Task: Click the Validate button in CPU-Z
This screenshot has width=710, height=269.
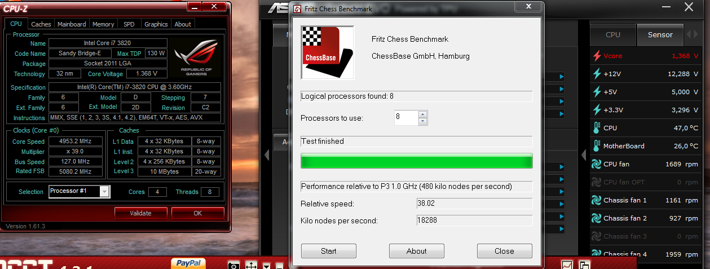Action: tap(141, 213)
